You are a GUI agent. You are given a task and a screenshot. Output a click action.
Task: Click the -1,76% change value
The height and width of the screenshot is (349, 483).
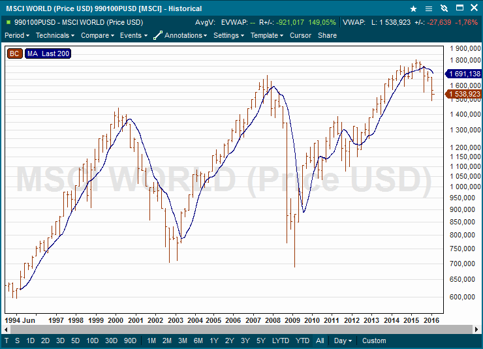tap(466, 22)
